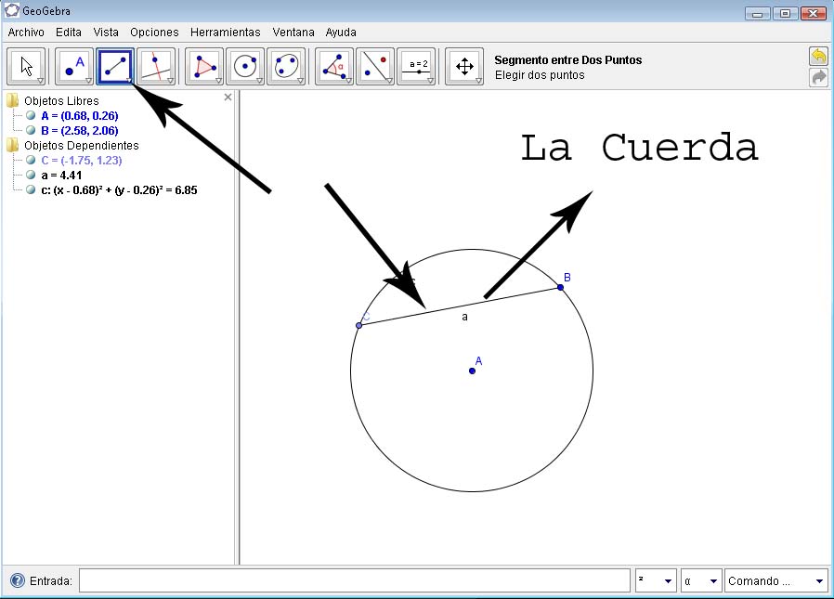The height and width of the screenshot is (599, 834).
Task: Select the Segment entre Dos Puntos tool
Action: [x=115, y=65]
